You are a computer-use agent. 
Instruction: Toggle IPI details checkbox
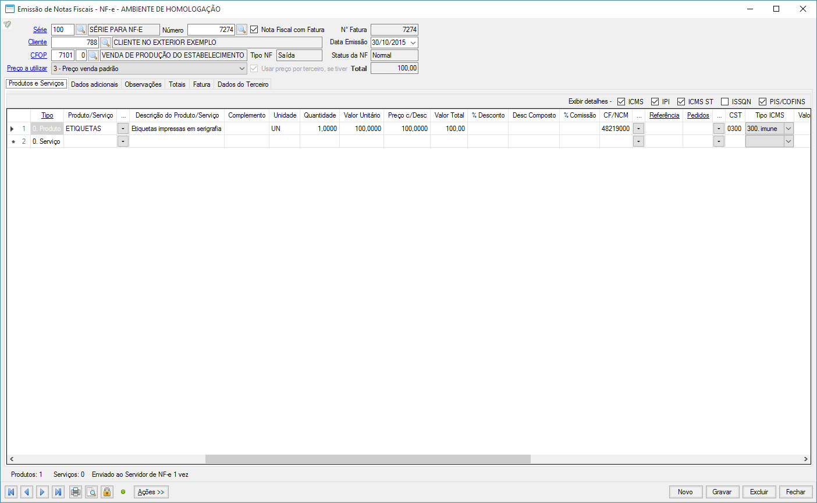coord(655,101)
